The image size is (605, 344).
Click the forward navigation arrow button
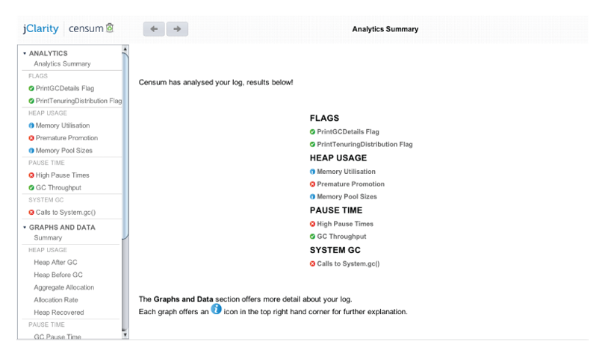click(x=177, y=29)
